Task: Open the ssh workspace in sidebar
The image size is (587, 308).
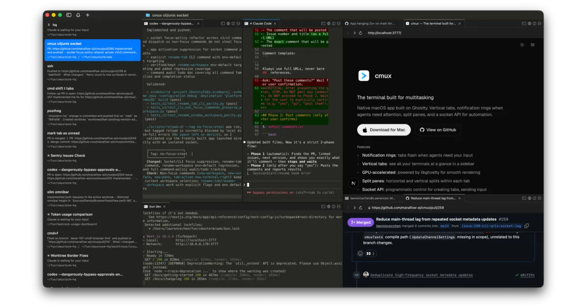Action: [92, 73]
